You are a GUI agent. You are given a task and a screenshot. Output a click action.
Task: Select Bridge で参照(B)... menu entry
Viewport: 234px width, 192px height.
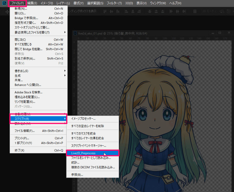(x=39, y=18)
